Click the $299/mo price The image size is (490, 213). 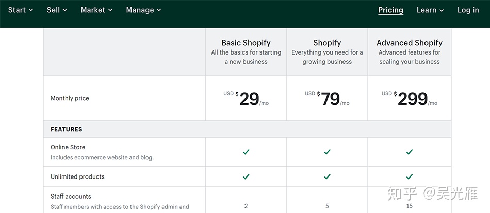[x=410, y=99]
